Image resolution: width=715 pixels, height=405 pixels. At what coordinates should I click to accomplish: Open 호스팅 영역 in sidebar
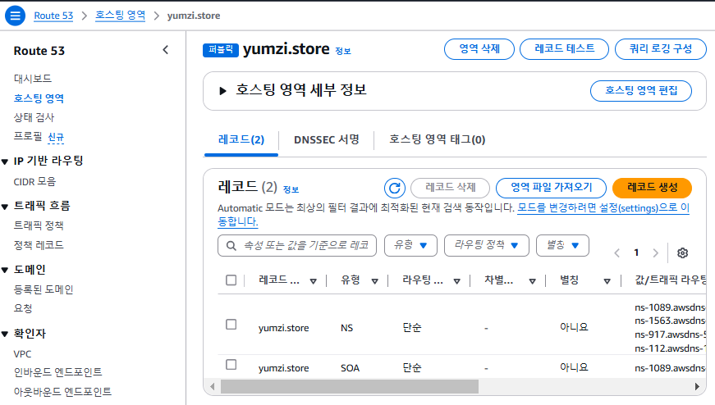pyautogui.click(x=39, y=98)
